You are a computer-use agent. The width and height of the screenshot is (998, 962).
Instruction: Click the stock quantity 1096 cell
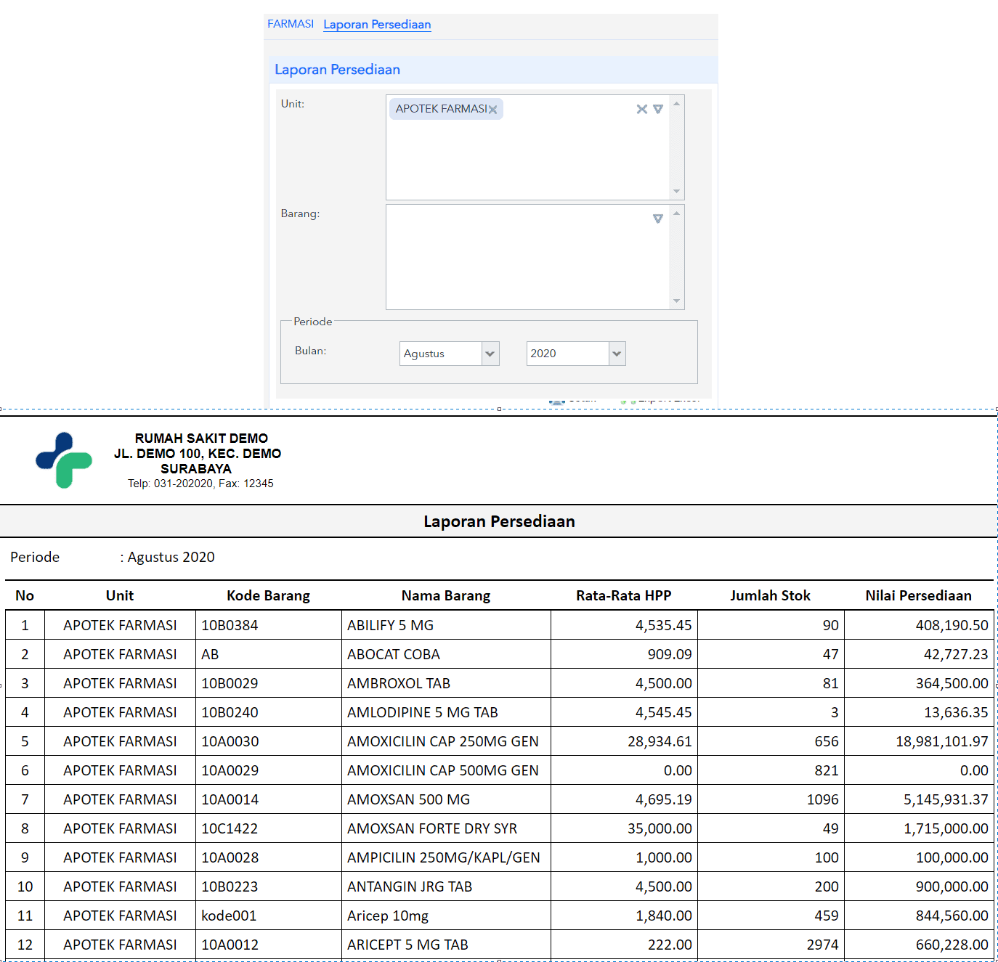pyautogui.click(x=771, y=799)
